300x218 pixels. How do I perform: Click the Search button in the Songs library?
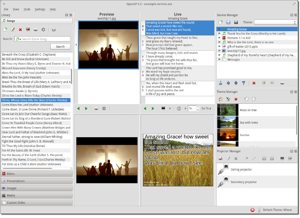(60, 47)
